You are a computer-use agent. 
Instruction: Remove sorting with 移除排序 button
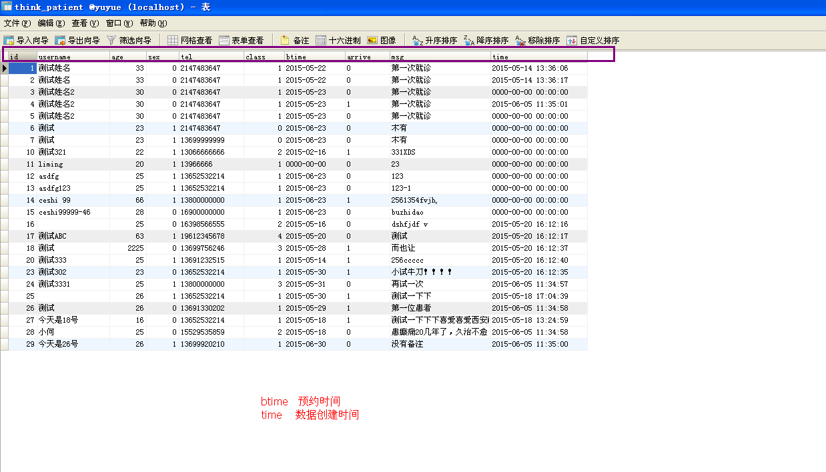coord(538,41)
